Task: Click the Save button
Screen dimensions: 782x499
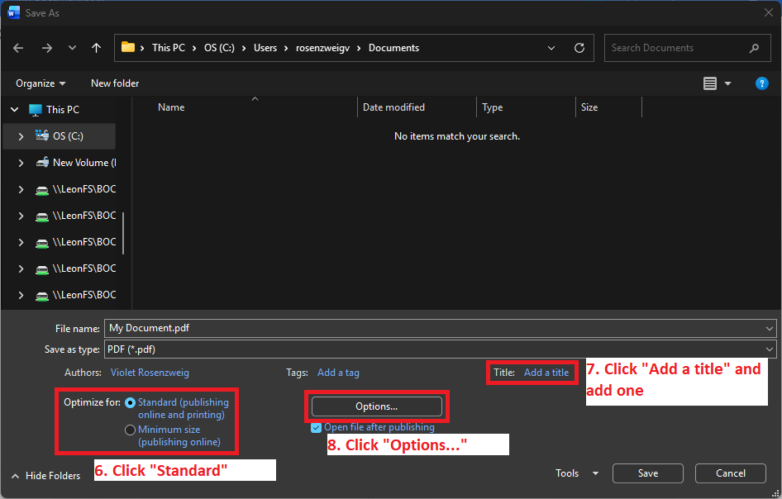Action: [x=648, y=473]
